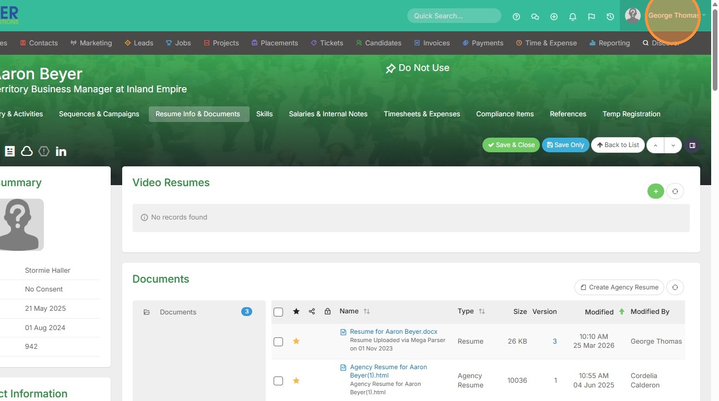Screen dimensions: 719x401
Task: Switch to the Compliance Items tab
Action: 505,114
